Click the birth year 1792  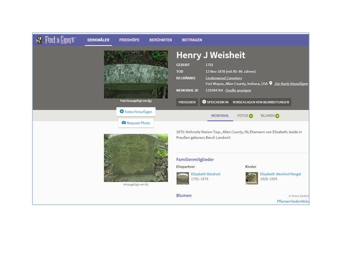pyautogui.click(x=209, y=65)
